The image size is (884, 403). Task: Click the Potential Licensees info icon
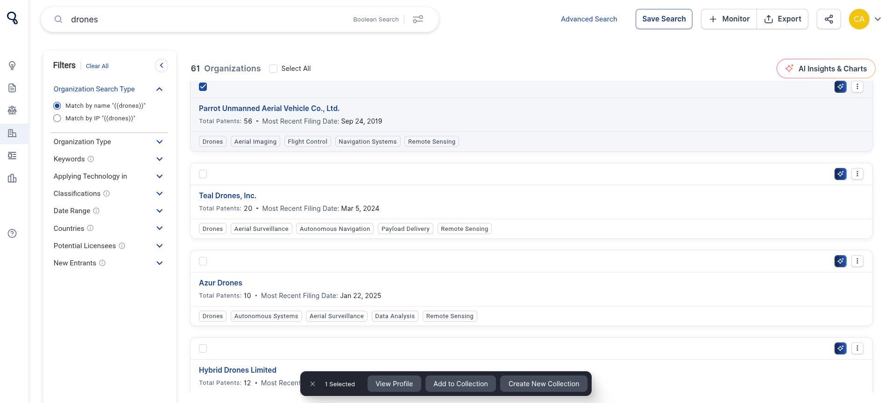(x=122, y=246)
